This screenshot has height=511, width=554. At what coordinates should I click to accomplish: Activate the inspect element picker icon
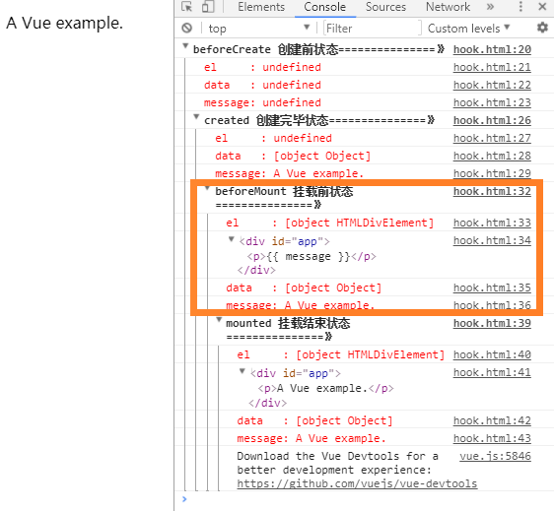(x=186, y=7)
